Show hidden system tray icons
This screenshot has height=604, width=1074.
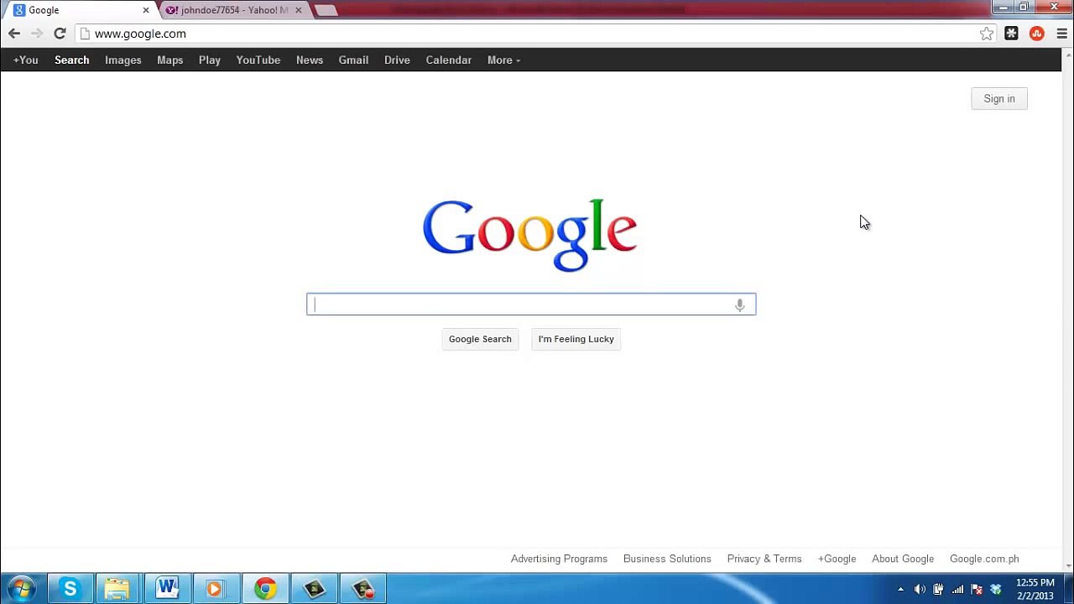coord(900,589)
